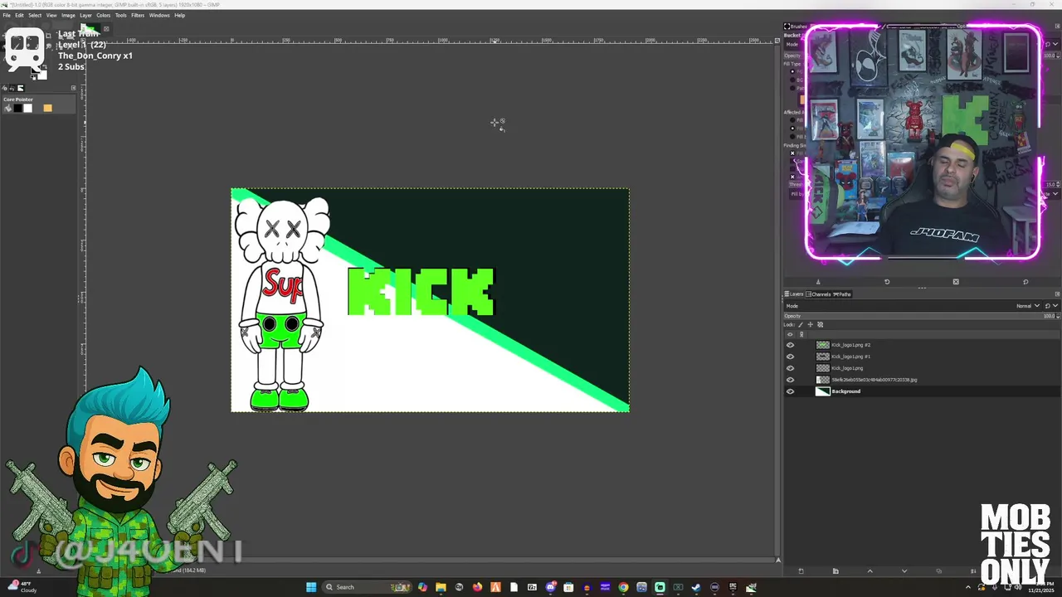Click the Background layer thumbnail
Viewport: 1062px width, 597px height.
pos(822,391)
